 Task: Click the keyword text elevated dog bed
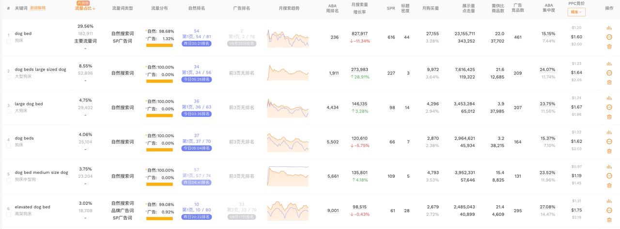[x=32, y=207]
